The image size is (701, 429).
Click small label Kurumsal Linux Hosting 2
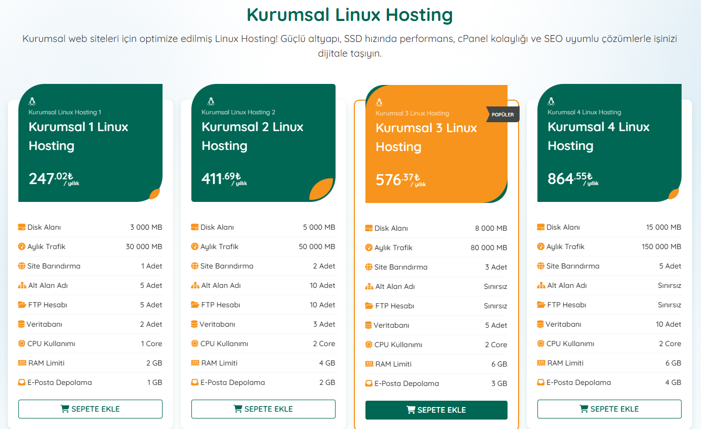[239, 112]
